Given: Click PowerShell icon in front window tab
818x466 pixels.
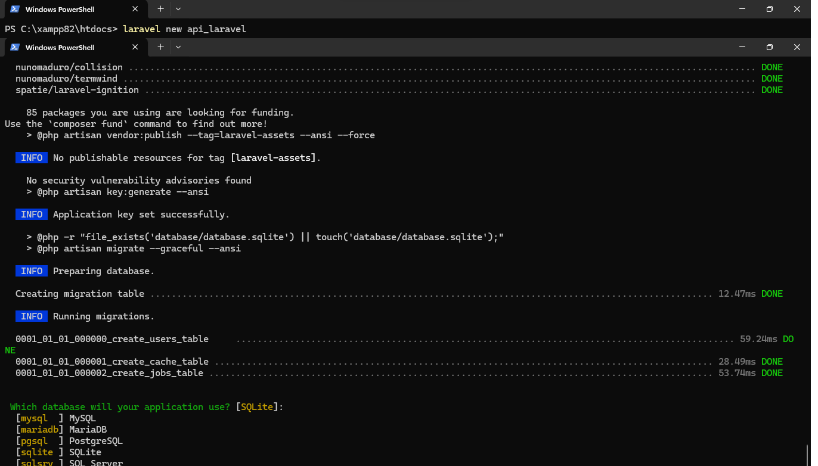Looking at the screenshot, I should tap(15, 47).
